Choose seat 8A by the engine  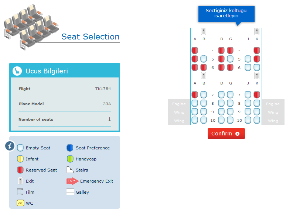coord(195,103)
